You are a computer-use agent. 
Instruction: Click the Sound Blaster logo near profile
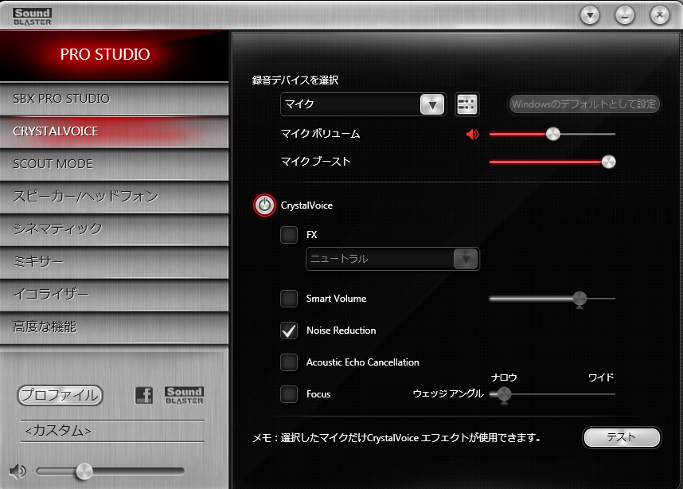click(184, 395)
